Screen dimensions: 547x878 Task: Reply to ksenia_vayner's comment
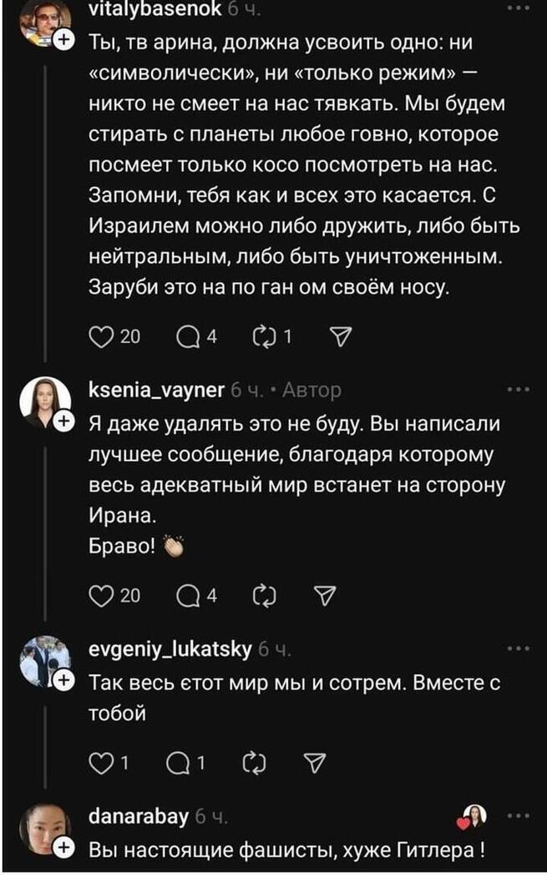point(188,596)
